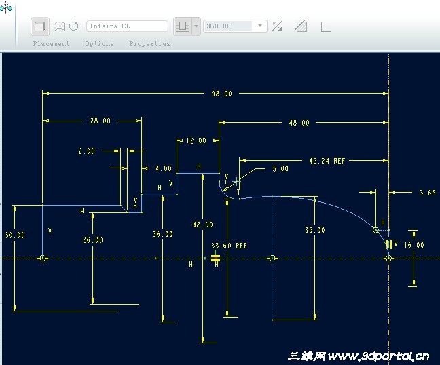
Task: Click the 360.00 angle input field
Action: 228,26
